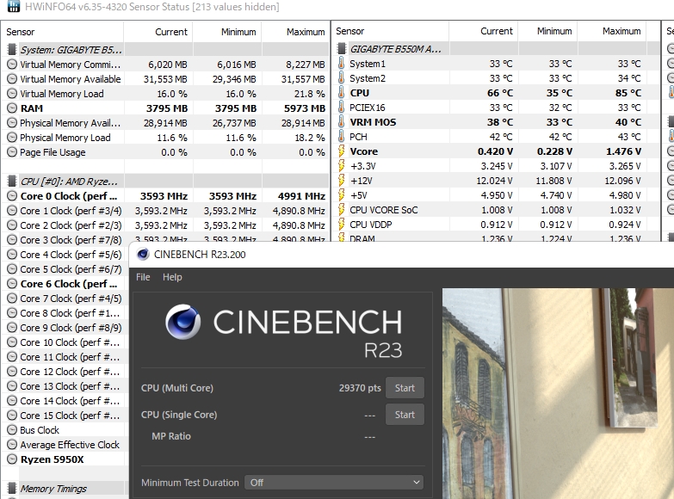The width and height of the screenshot is (674, 499).
Task: Click the clock icon next to Core 6 Clock
Action: (12, 284)
